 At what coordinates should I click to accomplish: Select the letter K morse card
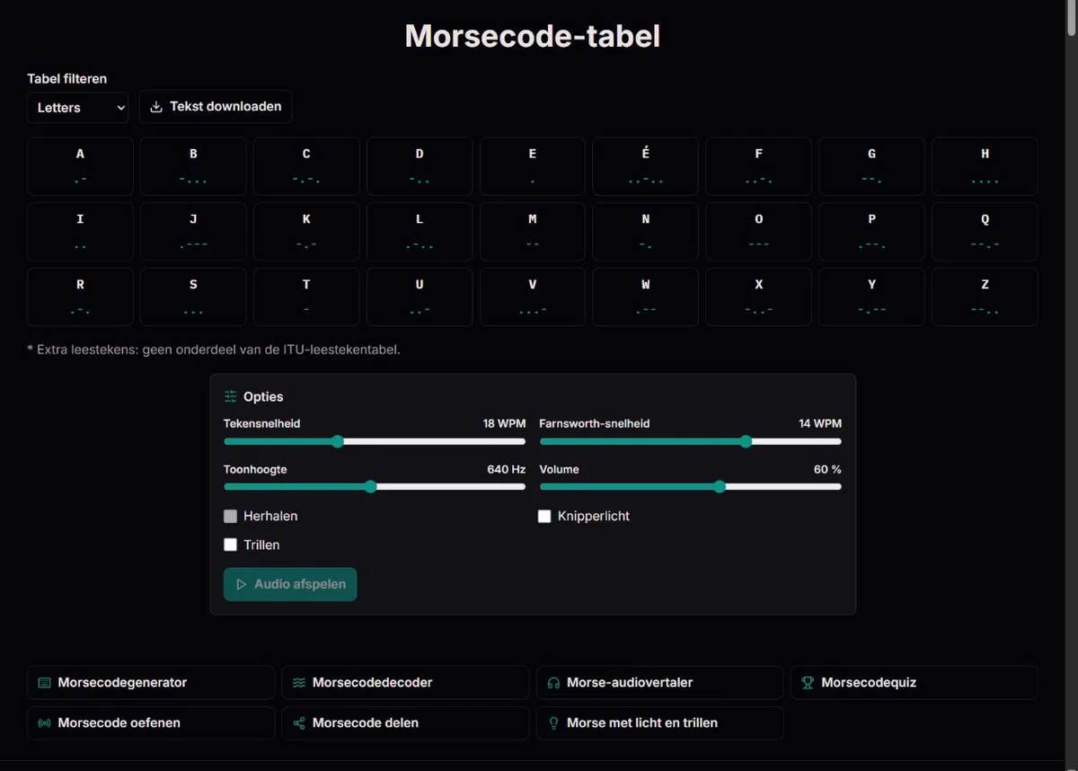pos(306,232)
